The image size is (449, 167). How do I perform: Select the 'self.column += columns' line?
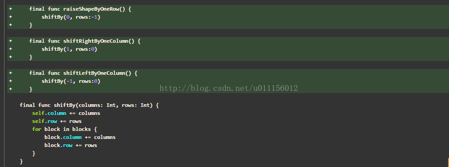click(66, 113)
